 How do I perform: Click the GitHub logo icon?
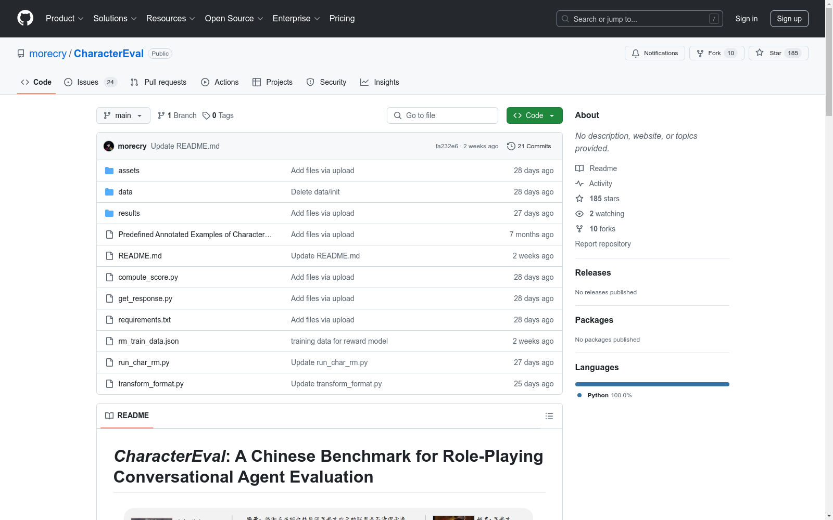25,18
